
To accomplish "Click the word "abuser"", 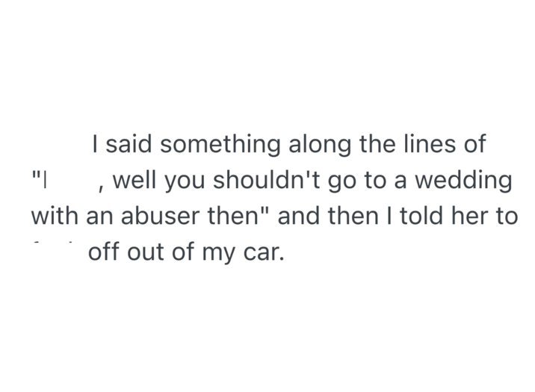I will [x=155, y=217].
